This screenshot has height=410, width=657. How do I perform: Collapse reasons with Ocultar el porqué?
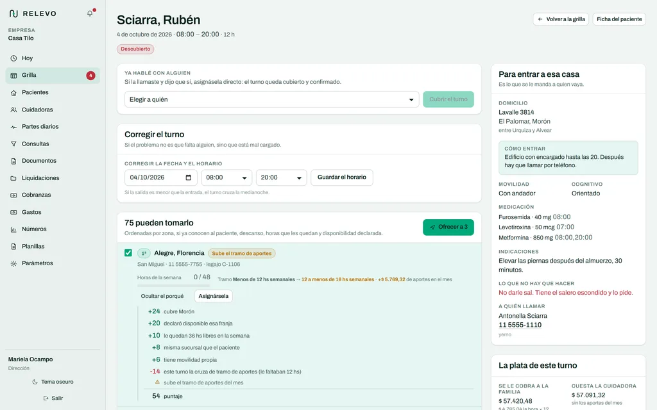[x=162, y=296]
